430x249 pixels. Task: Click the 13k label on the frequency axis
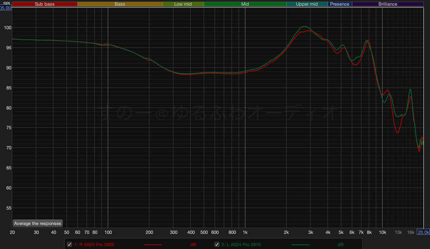398,232
